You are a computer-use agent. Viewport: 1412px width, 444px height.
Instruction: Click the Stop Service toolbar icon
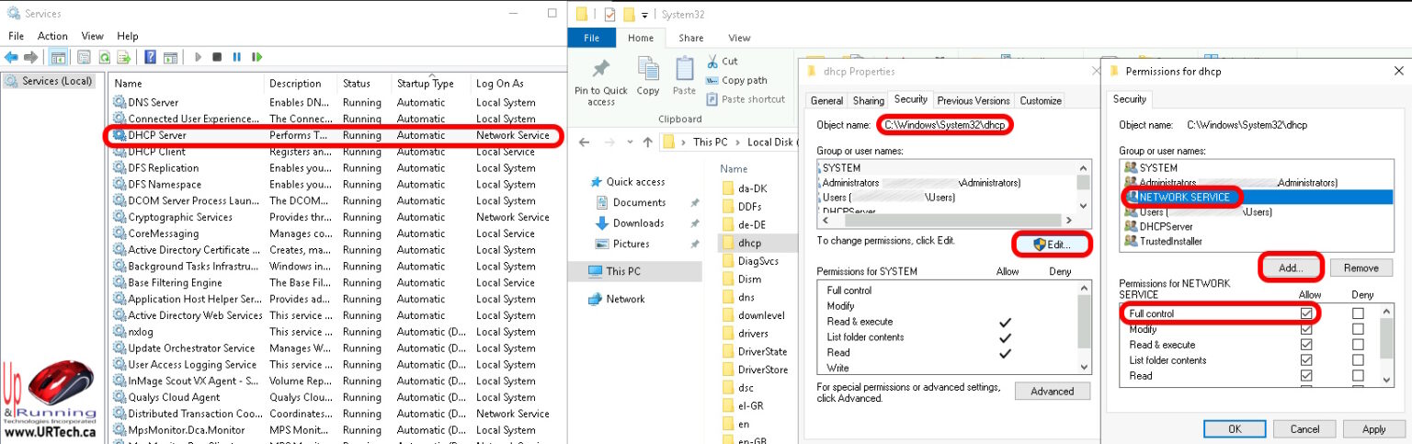tap(217, 57)
